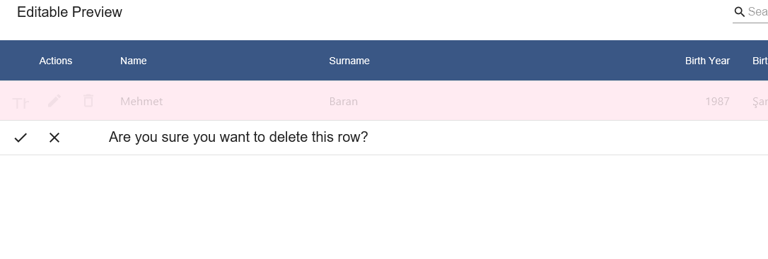Click the 1987 birth year cell
Image resolution: width=768 pixels, height=259 pixels.
pyautogui.click(x=718, y=101)
